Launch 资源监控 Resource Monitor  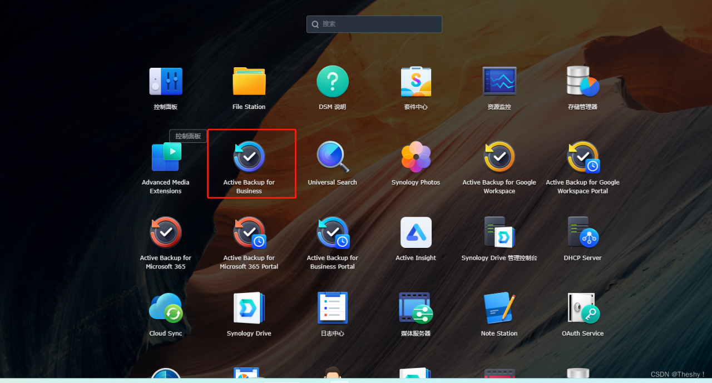499,81
